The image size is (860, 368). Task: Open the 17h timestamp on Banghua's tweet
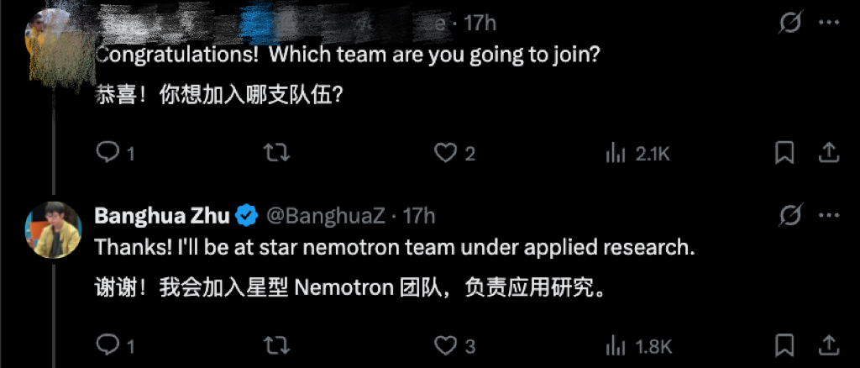pos(420,216)
